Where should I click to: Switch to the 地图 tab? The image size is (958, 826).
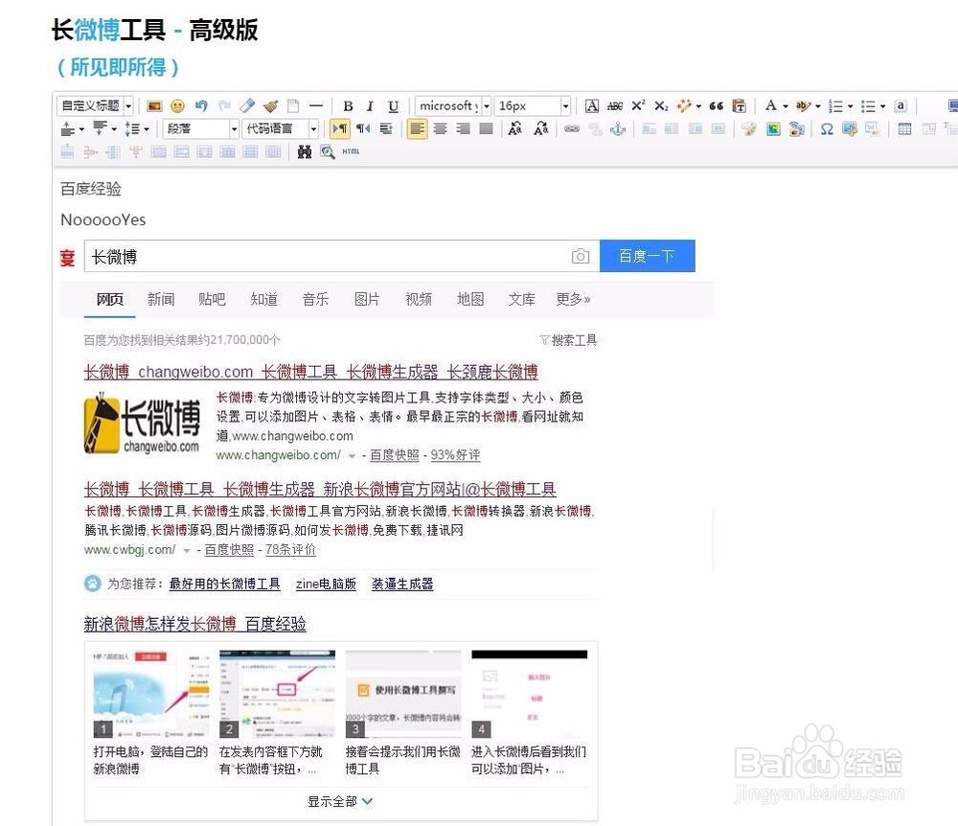pyautogui.click(x=469, y=299)
